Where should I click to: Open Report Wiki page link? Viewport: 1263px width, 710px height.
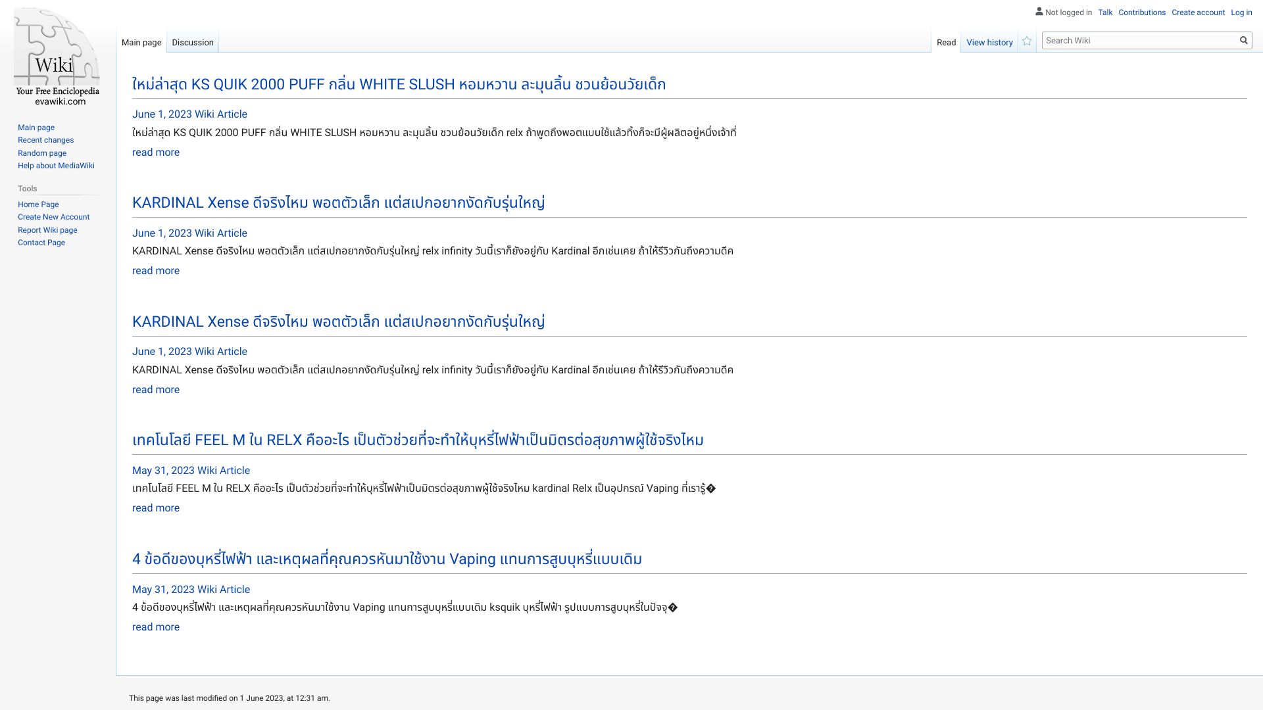47,230
